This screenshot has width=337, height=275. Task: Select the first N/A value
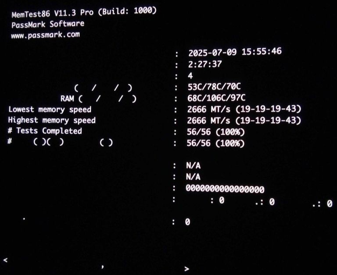[x=193, y=166]
